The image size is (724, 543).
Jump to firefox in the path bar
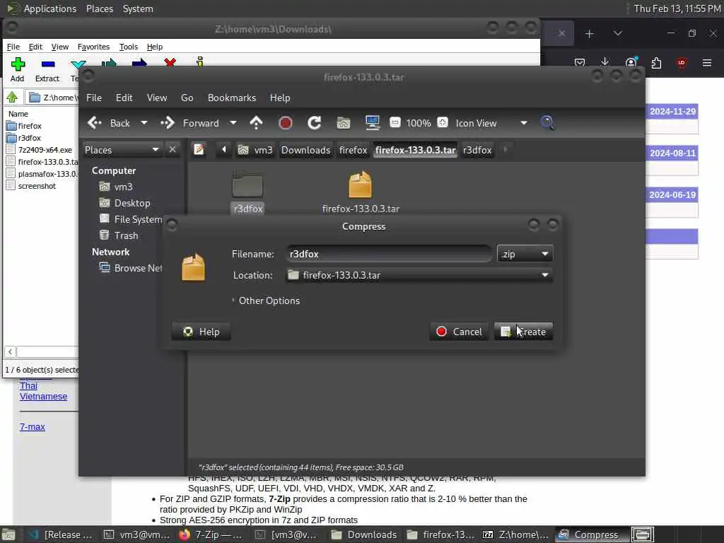(x=354, y=150)
